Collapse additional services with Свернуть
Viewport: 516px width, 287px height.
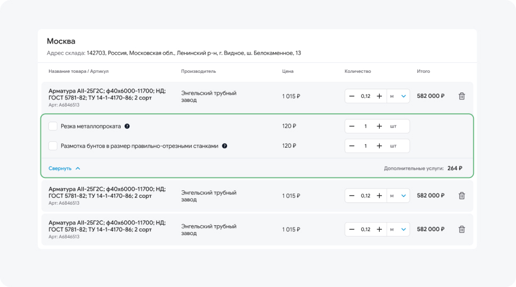[x=64, y=168]
